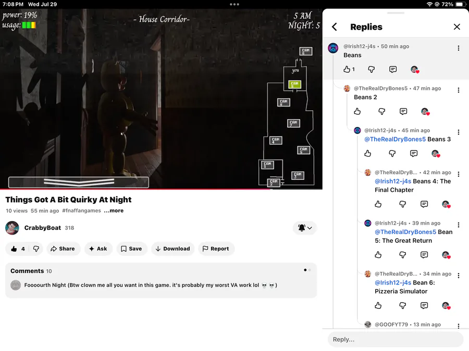
Task: Open options for 'Bean 6: Pizzeria Simulator'
Action: click(458, 276)
